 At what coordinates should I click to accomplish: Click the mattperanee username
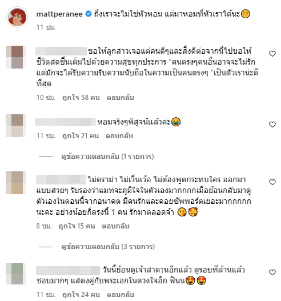tap(59, 14)
